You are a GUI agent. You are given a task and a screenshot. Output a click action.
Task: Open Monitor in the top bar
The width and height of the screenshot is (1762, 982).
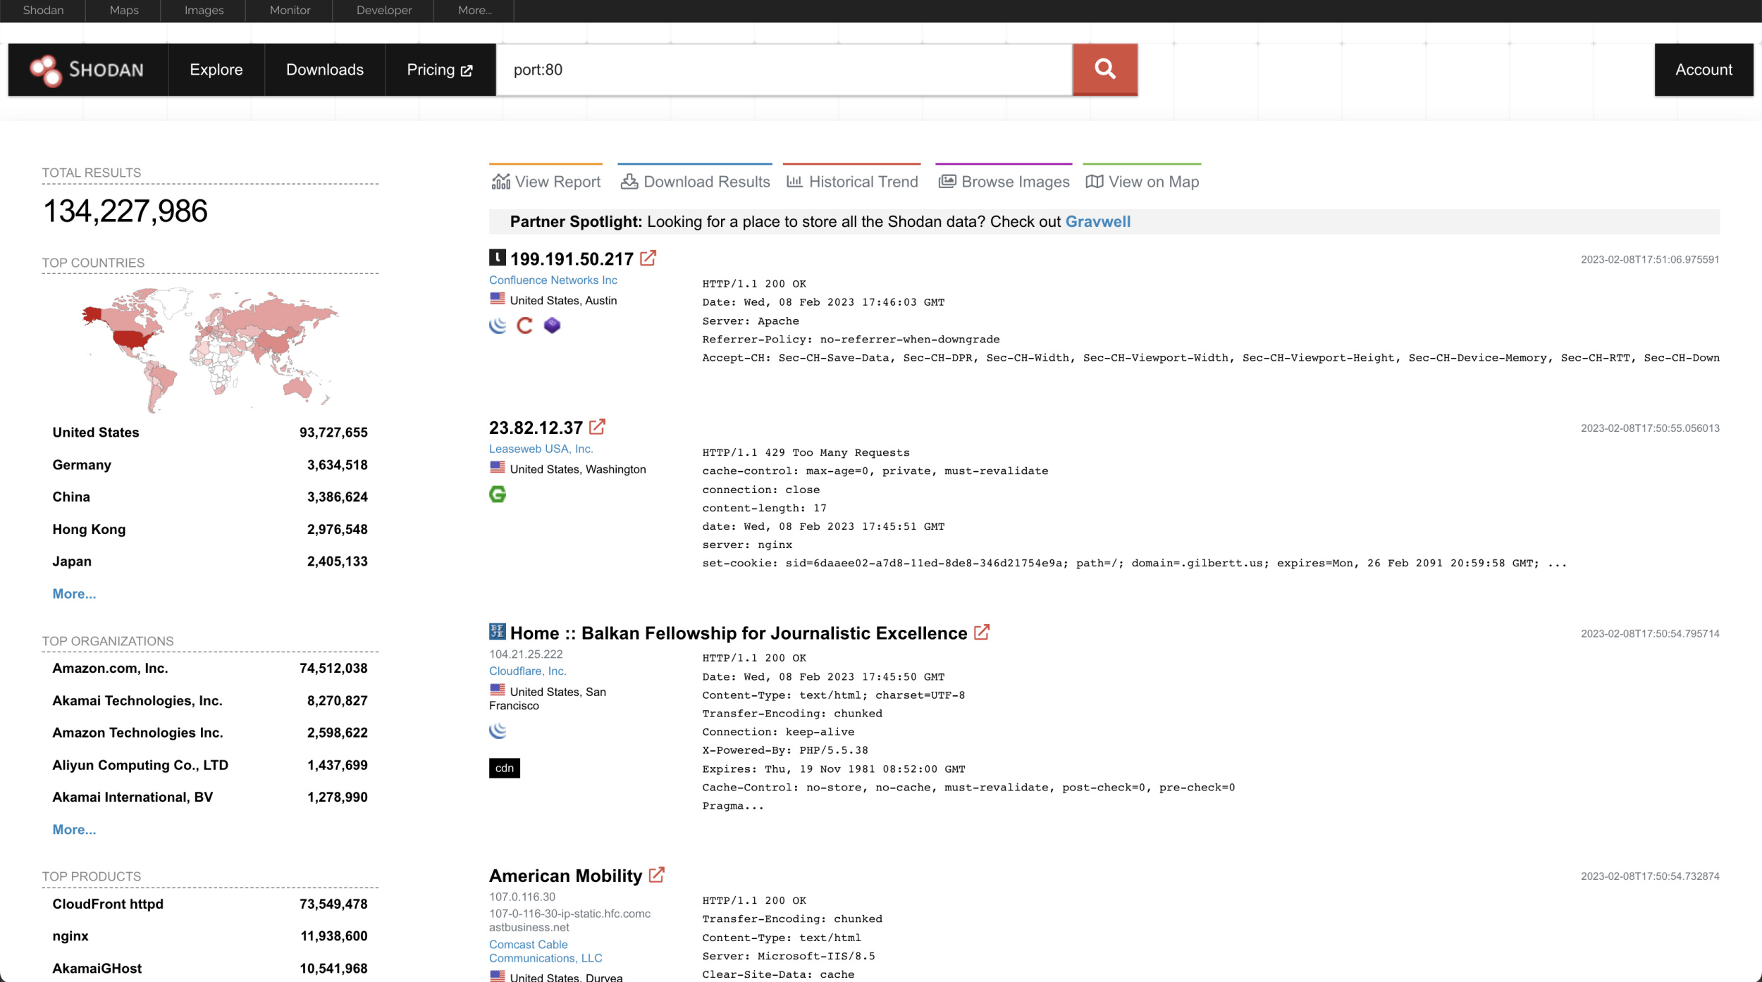click(290, 11)
